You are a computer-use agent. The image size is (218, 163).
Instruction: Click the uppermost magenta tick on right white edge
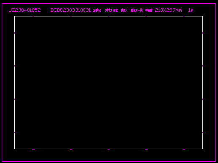(202, 33)
